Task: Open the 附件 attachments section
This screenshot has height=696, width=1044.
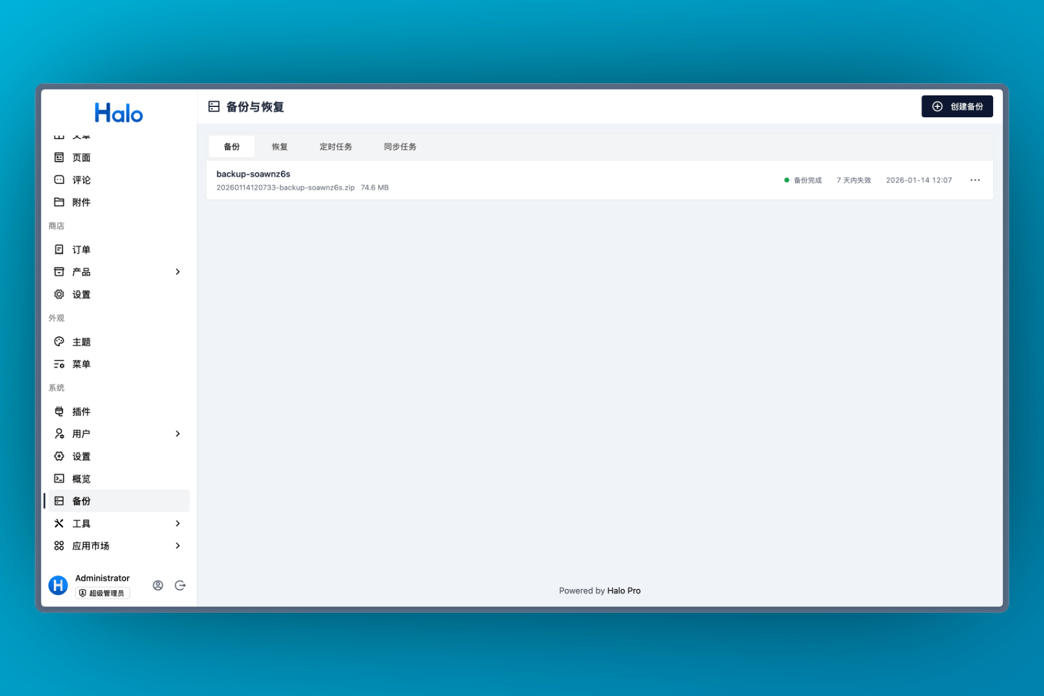Action: (81, 202)
